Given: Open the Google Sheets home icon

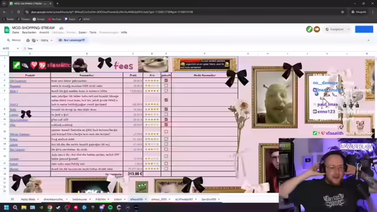Looking at the screenshot, I should point(6,30).
